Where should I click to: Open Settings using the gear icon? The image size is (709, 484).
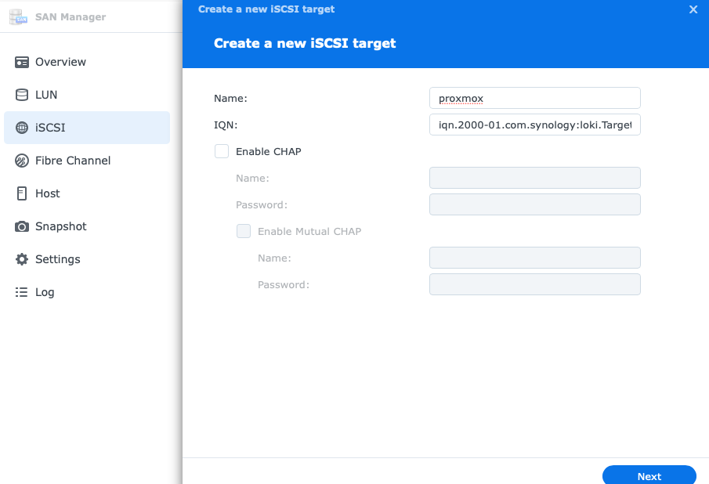click(22, 259)
